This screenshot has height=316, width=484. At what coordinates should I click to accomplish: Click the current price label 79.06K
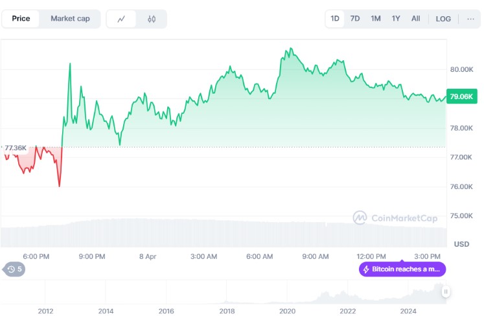coord(463,96)
